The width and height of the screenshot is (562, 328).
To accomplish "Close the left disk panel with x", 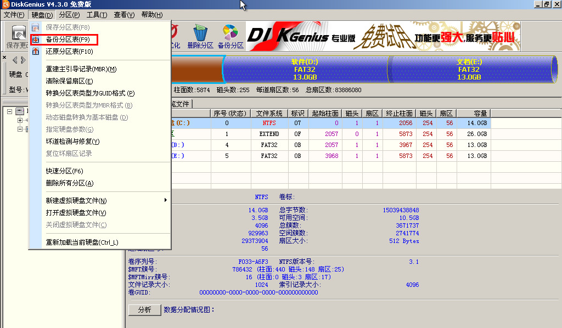I will (4, 57).
